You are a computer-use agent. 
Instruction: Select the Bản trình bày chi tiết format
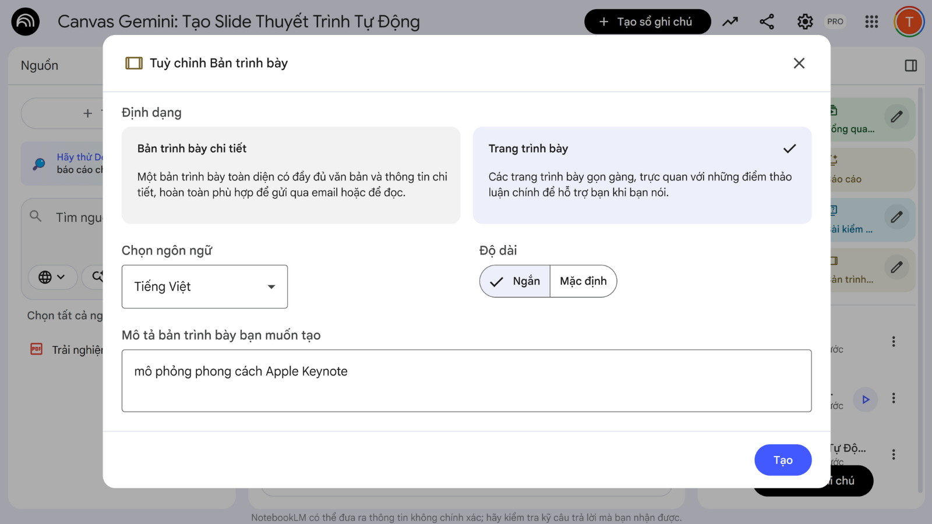point(291,175)
